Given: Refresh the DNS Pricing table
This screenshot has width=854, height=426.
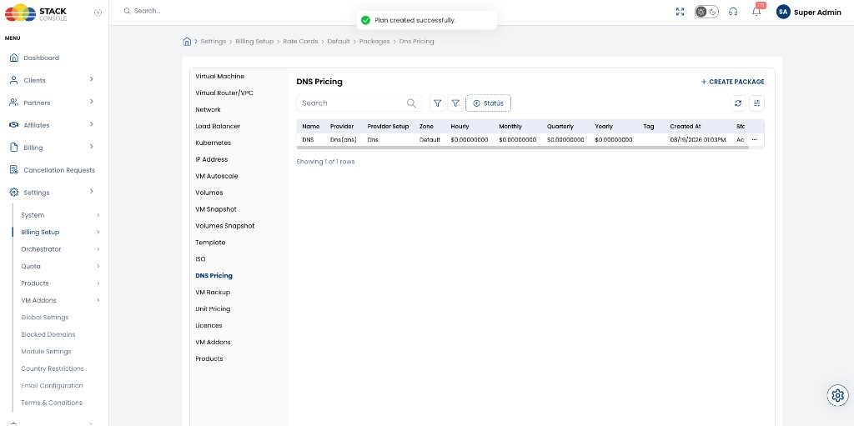Looking at the screenshot, I should pos(739,103).
